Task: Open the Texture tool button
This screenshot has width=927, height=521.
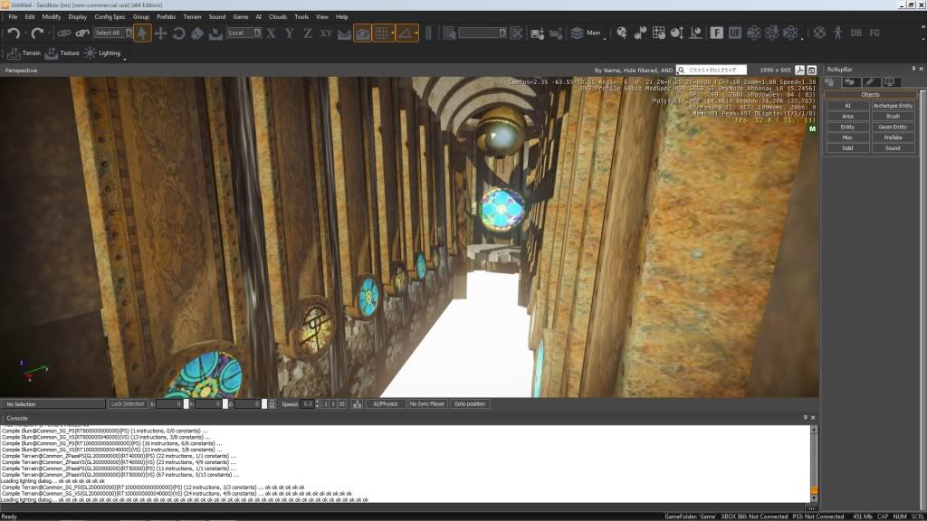Action: 62,53
